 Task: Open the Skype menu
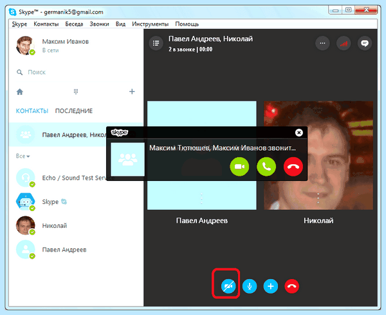19,24
